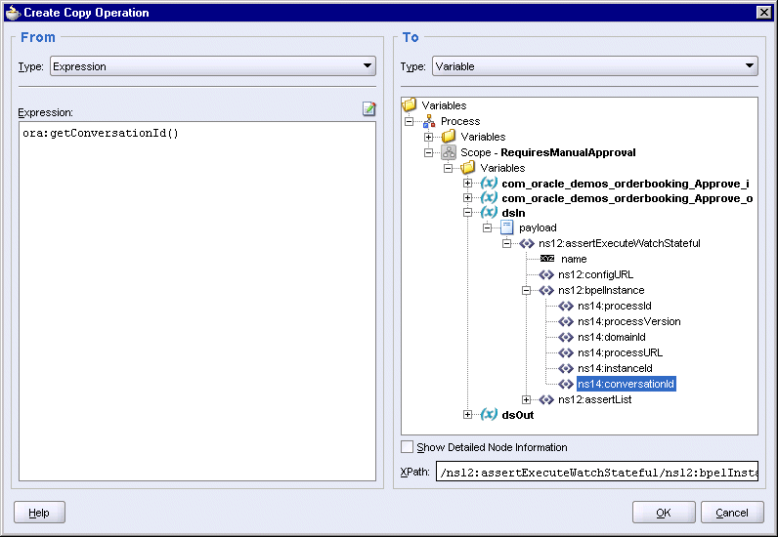Click the ns14:processVersion element icon
Image resolution: width=778 pixels, height=537 pixels.
pos(566,321)
